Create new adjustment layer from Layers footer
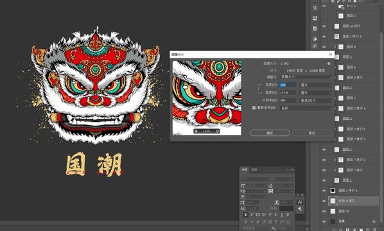This screenshot has width=384, height=231. [x=354, y=230]
